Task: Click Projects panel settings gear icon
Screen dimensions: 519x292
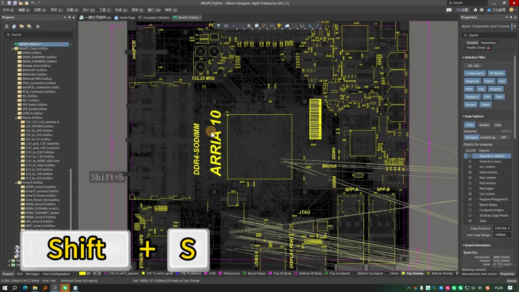Action: click(x=38, y=26)
